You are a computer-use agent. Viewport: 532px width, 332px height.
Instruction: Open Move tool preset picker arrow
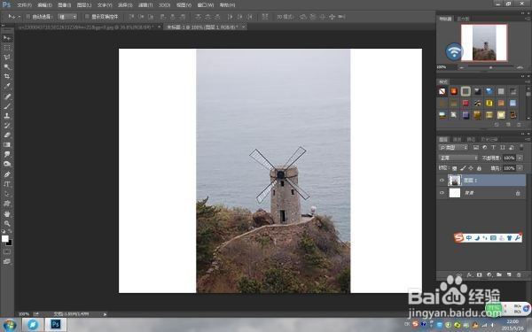coord(19,17)
